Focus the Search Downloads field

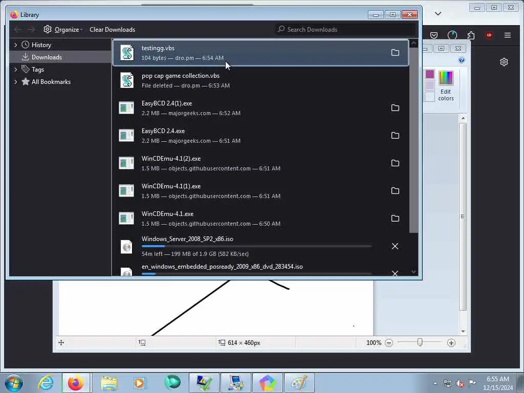click(345, 29)
